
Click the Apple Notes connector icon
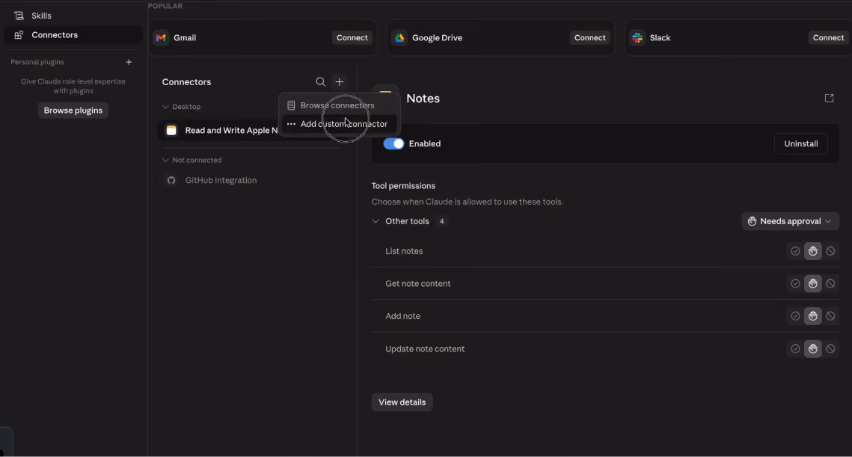pyautogui.click(x=171, y=130)
